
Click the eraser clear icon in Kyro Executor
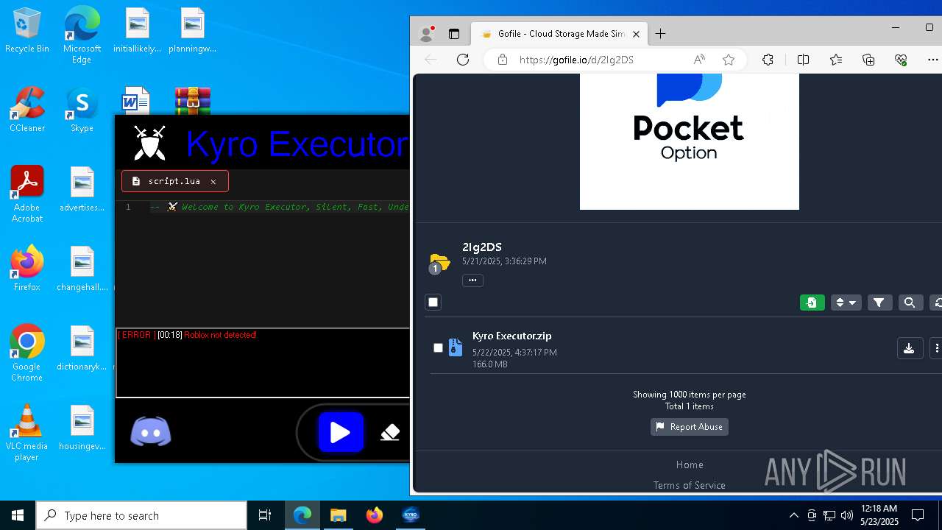tap(390, 433)
